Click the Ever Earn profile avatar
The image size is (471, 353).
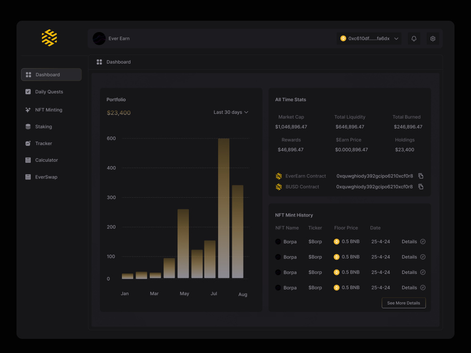coord(99,39)
